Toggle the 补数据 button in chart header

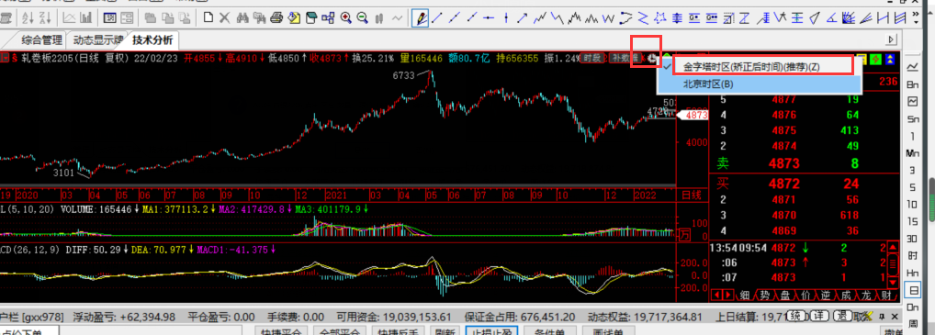625,59
